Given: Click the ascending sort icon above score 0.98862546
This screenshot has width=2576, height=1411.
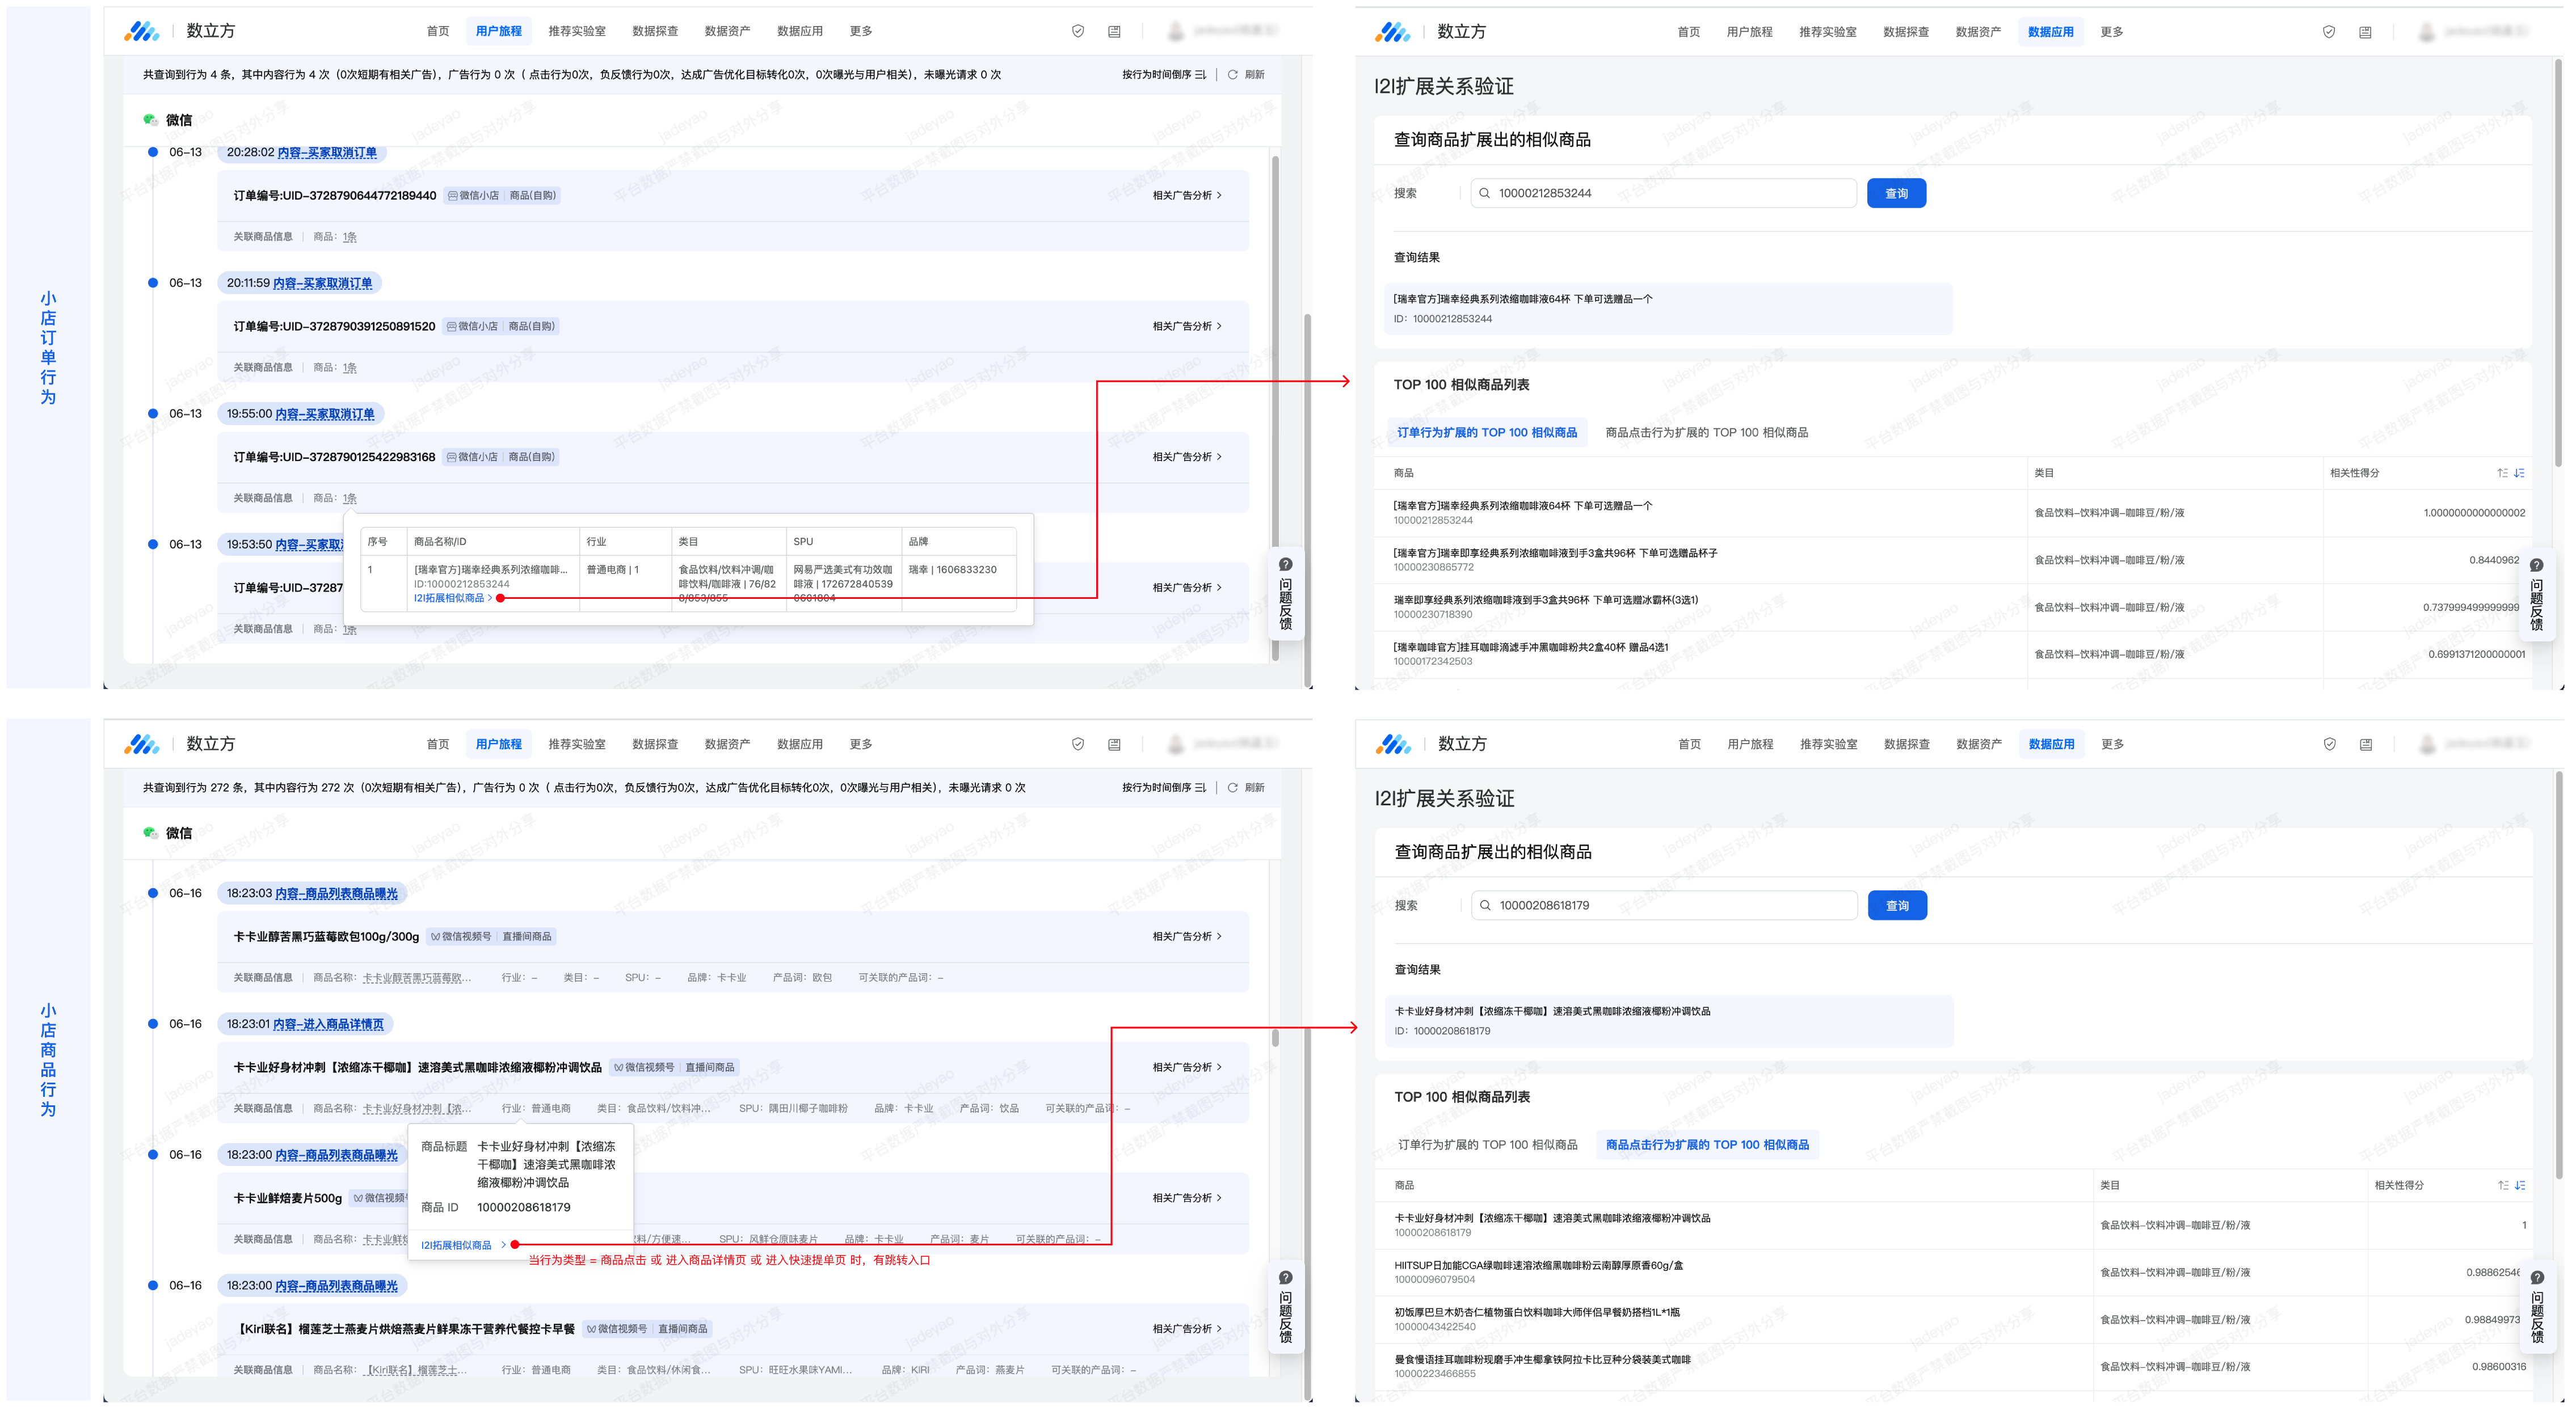Looking at the screenshot, I should click(2503, 1185).
